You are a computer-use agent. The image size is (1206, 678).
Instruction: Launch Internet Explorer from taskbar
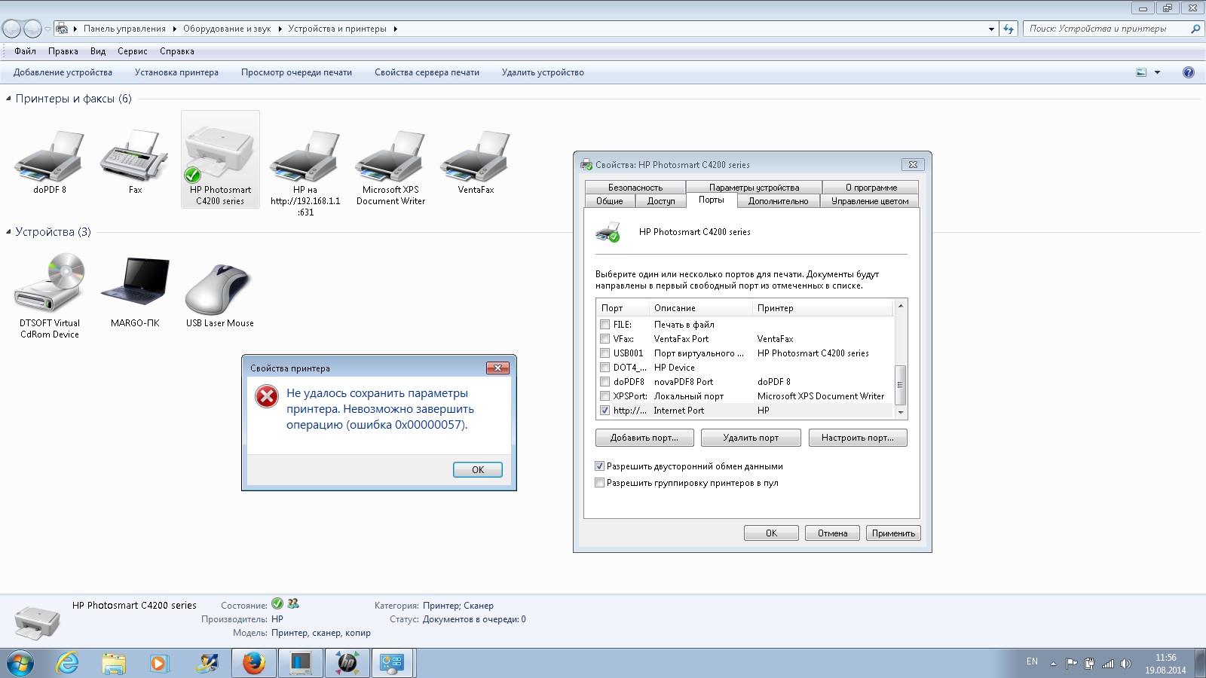68,663
